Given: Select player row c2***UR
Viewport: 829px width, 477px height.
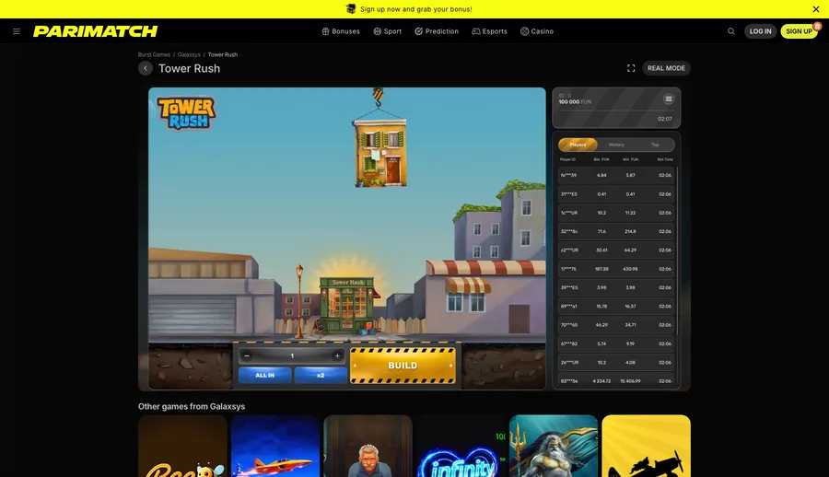Looking at the screenshot, I should click(x=616, y=250).
